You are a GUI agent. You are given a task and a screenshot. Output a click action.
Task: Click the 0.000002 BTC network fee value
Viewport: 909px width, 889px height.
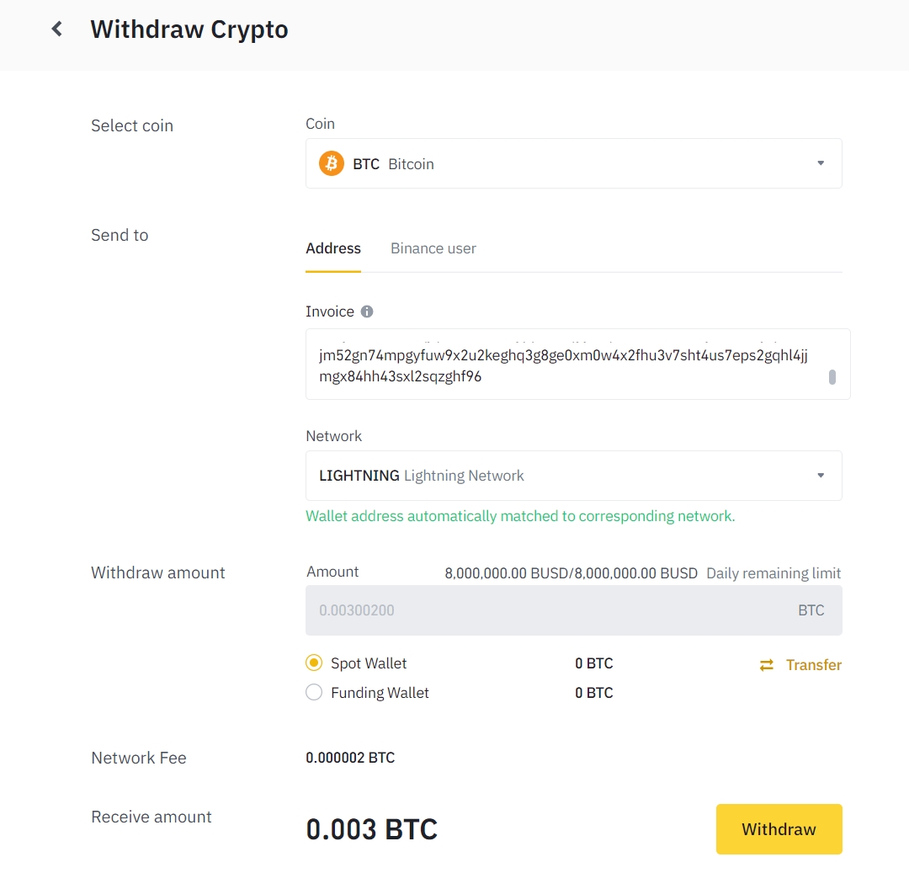point(350,758)
